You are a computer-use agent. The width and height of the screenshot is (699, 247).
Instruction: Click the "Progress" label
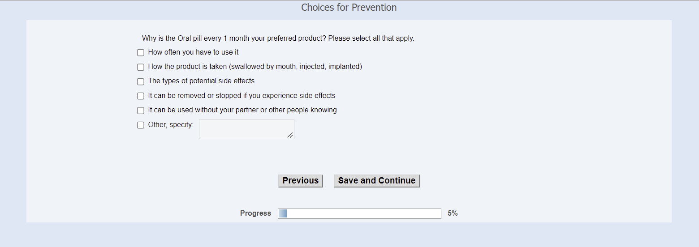255,213
